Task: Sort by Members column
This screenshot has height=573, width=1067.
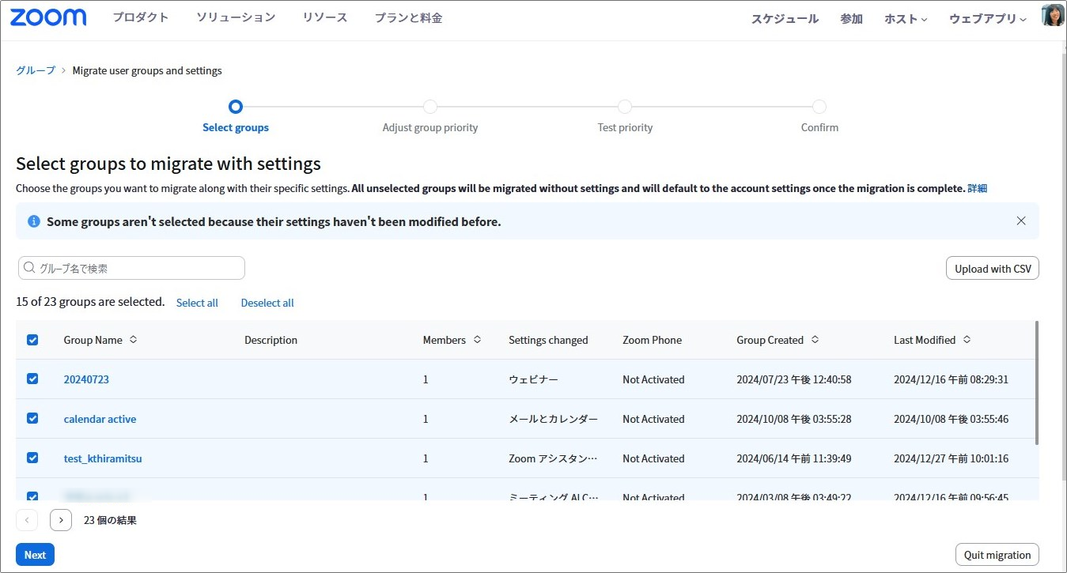Action: click(x=477, y=340)
